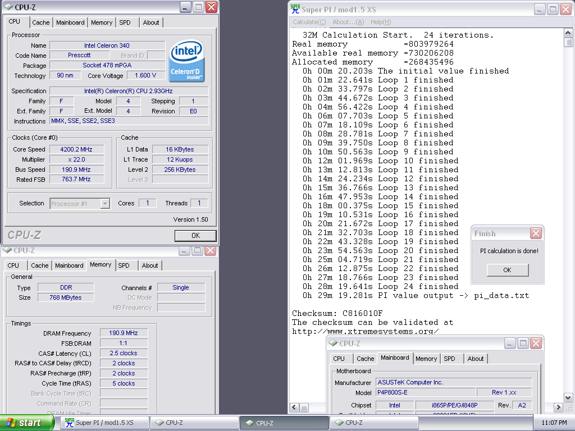Click the Chipset value i865P/PE/G/i848P
The height and width of the screenshot is (431, 575).
point(455,405)
